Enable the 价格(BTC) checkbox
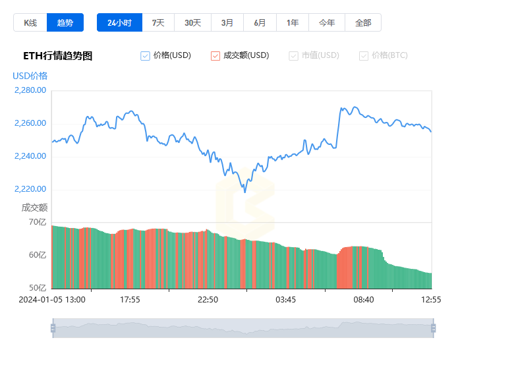This screenshot has width=514, height=371. 364,56
